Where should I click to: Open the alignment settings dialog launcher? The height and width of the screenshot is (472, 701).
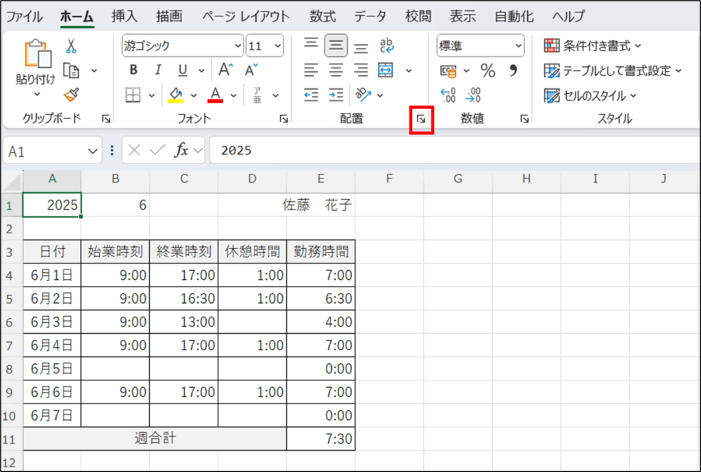tap(422, 120)
